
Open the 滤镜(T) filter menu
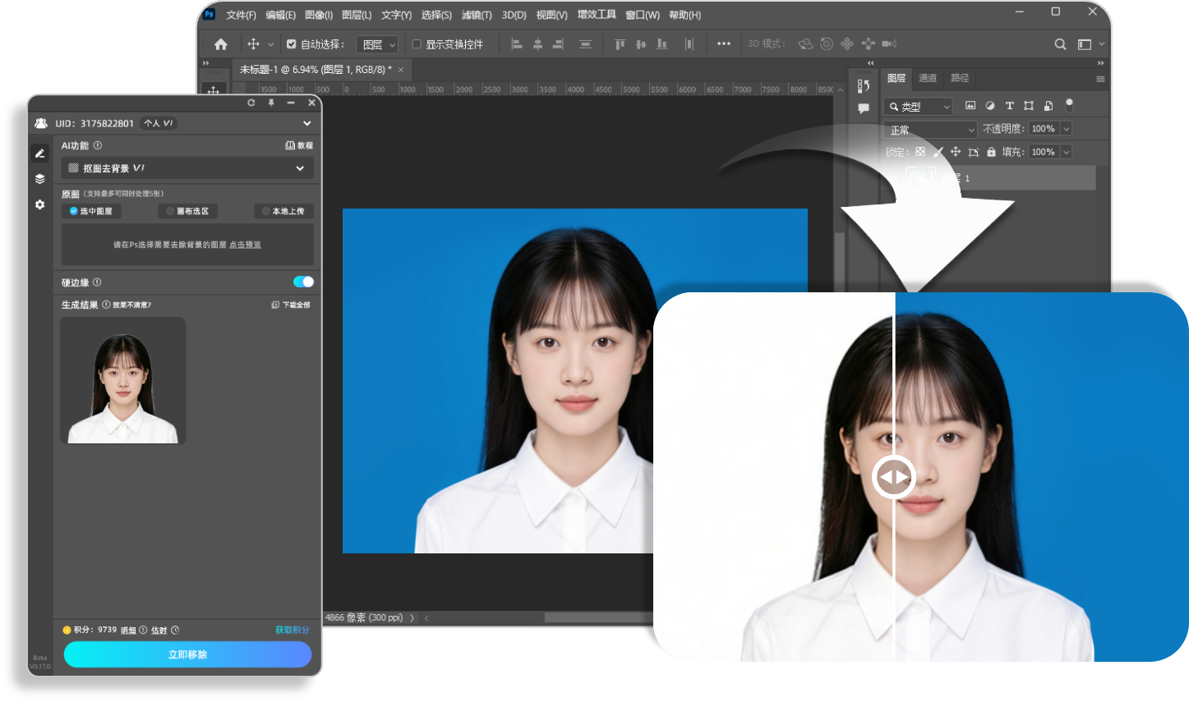(477, 15)
